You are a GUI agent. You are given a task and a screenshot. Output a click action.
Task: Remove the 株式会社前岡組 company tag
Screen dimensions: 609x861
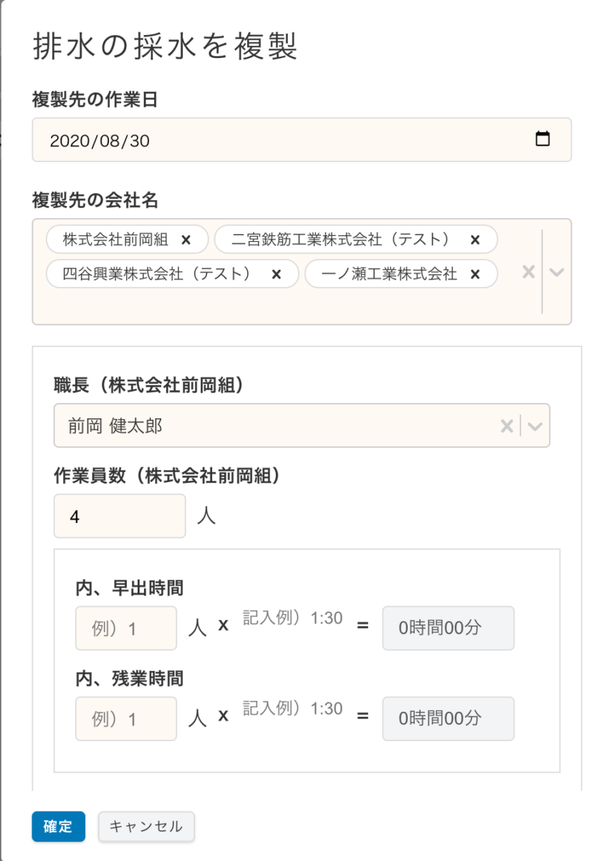[186, 240]
